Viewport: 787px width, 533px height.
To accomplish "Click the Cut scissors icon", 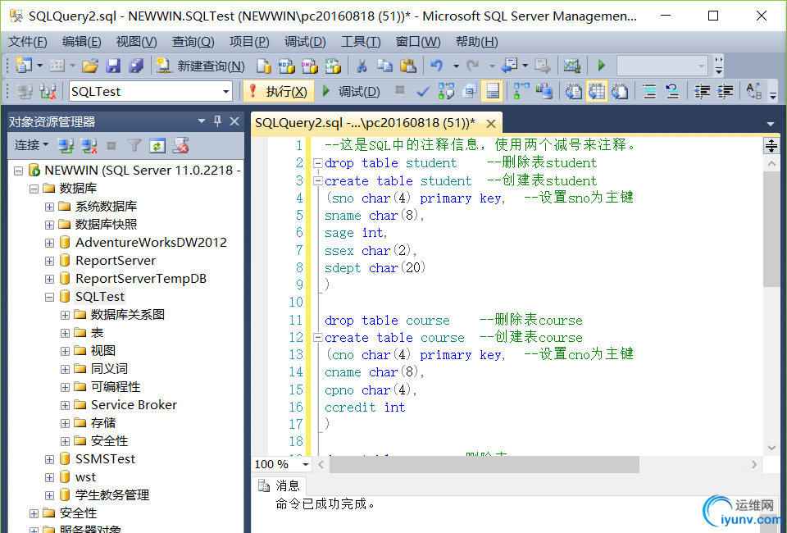I will pos(362,66).
